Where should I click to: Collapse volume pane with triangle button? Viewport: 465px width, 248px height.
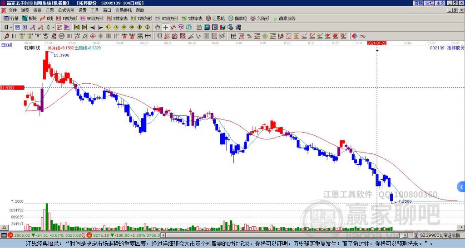click(4, 227)
